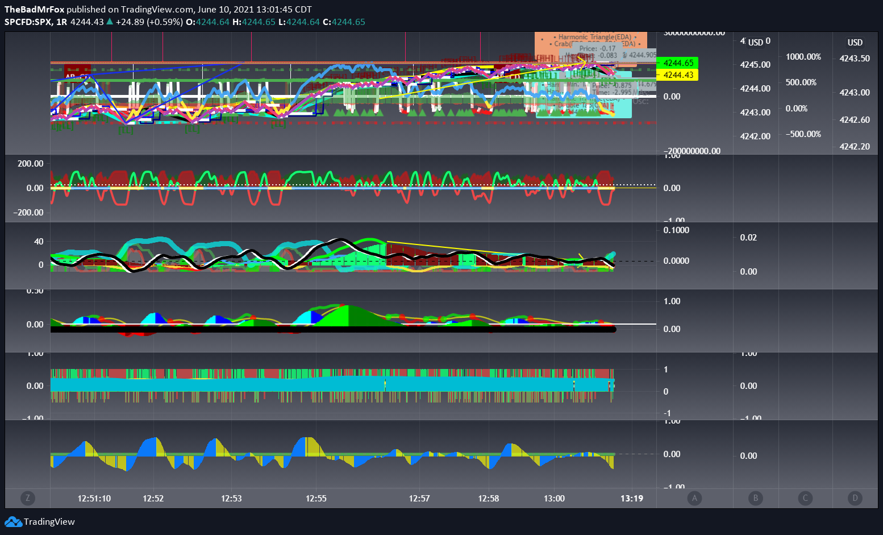Click the 12:58 time axis label
This screenshot has height=535, width=883.
point(489,499)
